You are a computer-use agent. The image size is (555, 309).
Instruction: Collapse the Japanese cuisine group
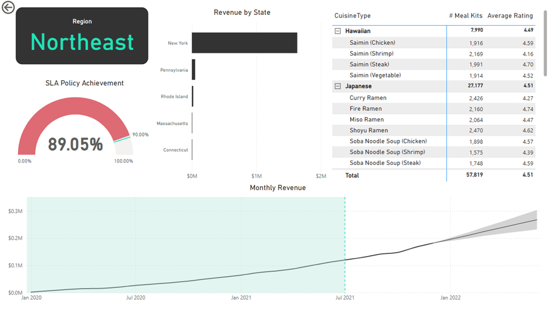click(x=338, y=86)
